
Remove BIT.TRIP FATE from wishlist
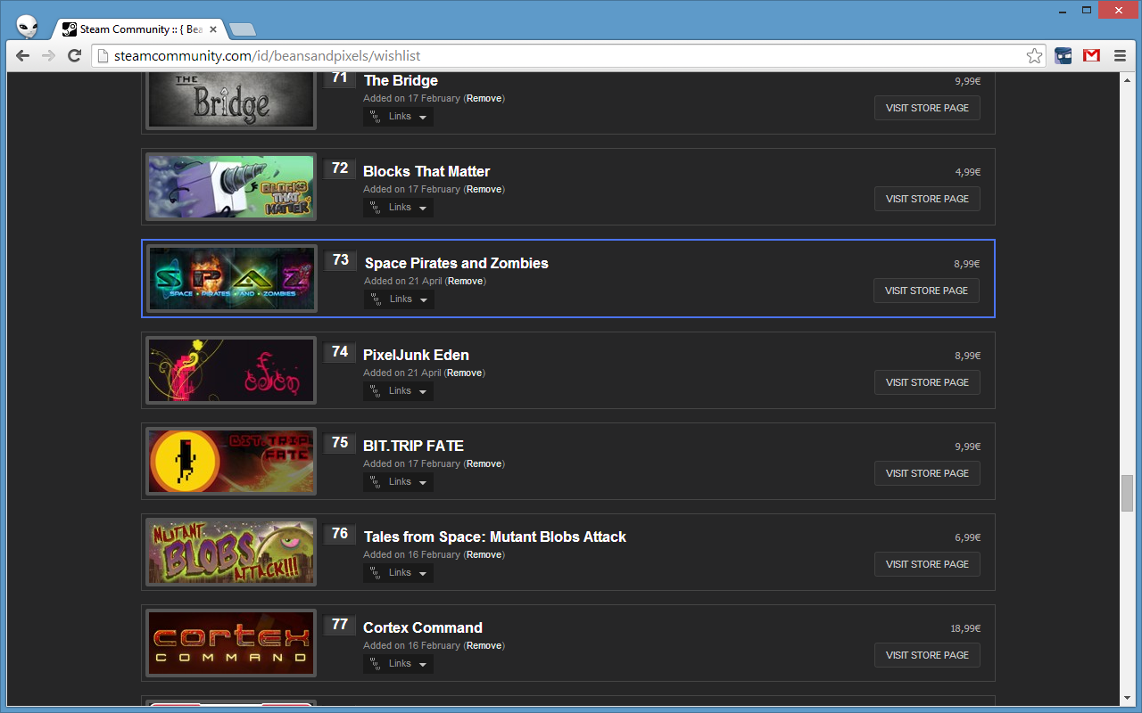pyautogui.click(x=484, y=463)
